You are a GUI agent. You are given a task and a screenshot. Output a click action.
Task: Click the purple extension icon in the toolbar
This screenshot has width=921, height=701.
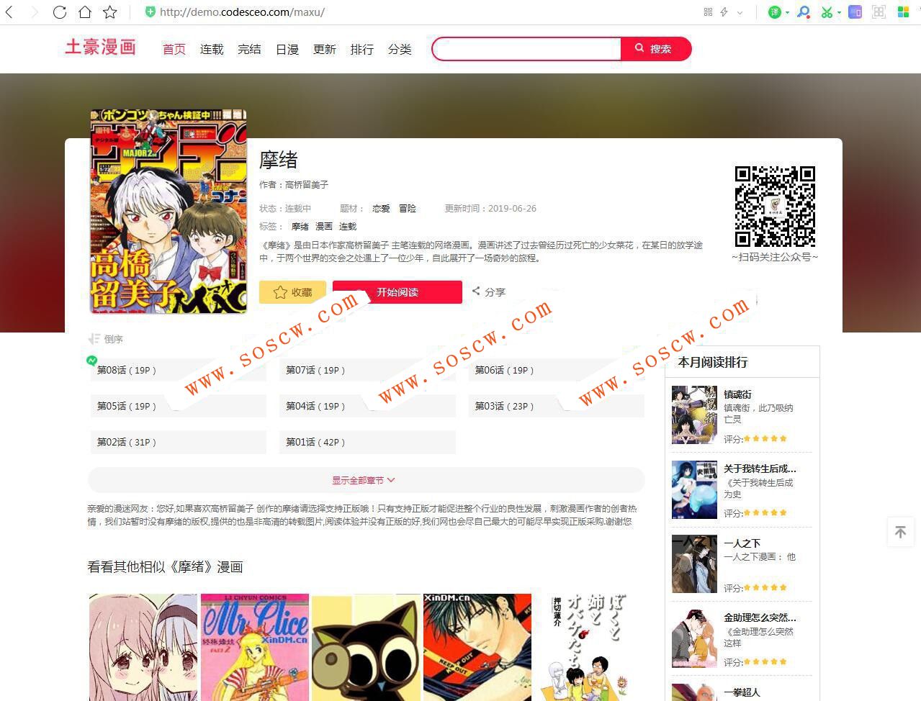pos(855,12)
